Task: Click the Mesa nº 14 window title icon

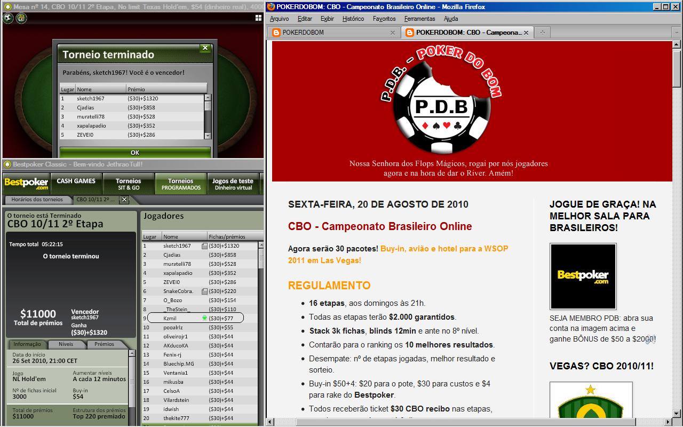Action: click(x=7, y=6)
